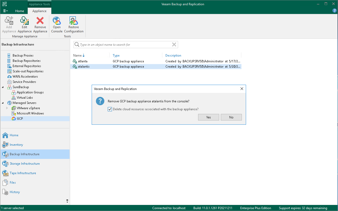Viewport: 338px width, 211px height.
Task: Click the Backup Proxies tree icon
Action: [9, 56]
